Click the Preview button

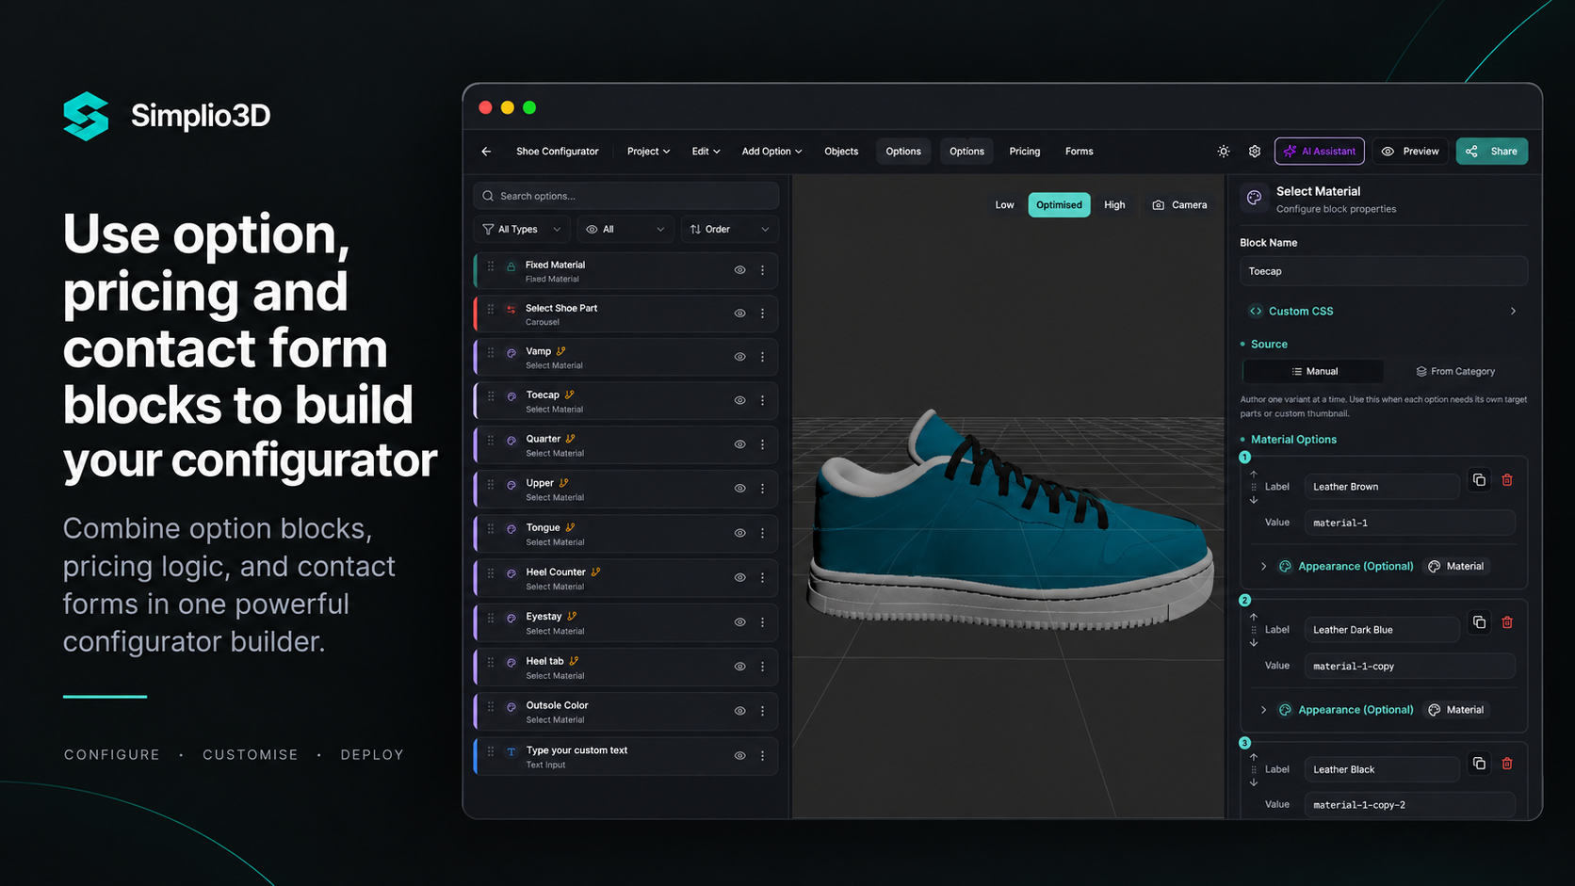pos(1410,152)
